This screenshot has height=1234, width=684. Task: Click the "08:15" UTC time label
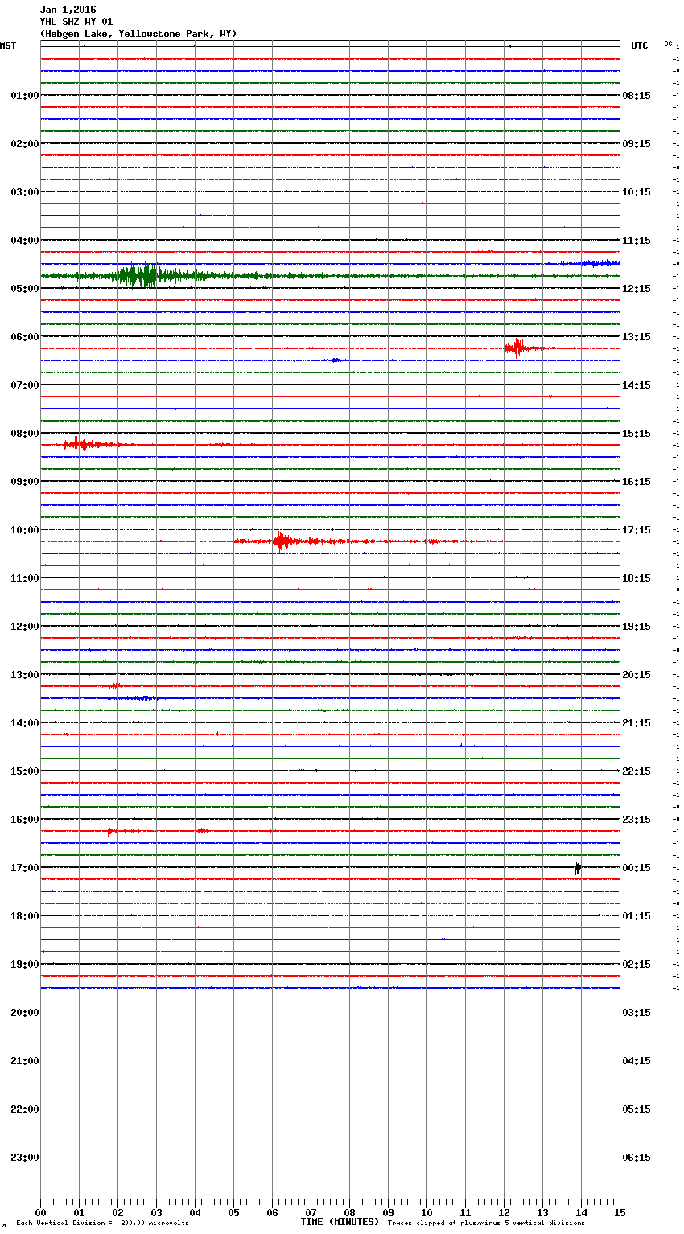point(637,96)
